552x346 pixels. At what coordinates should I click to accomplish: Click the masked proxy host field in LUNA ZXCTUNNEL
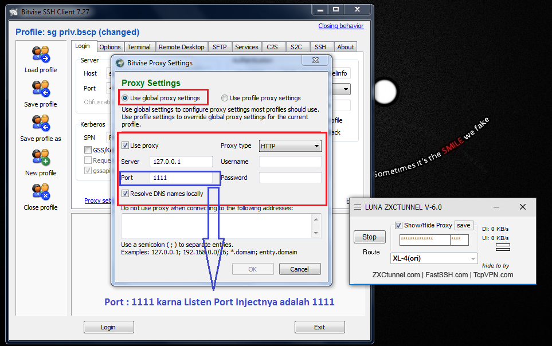pyautogui.click(x=425, y=240)
